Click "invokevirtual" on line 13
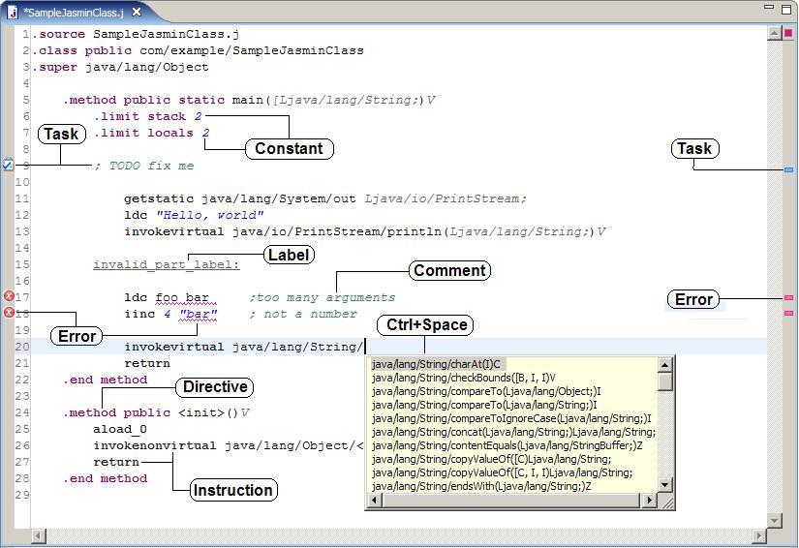Screen dimensions: 799x548 174,231
